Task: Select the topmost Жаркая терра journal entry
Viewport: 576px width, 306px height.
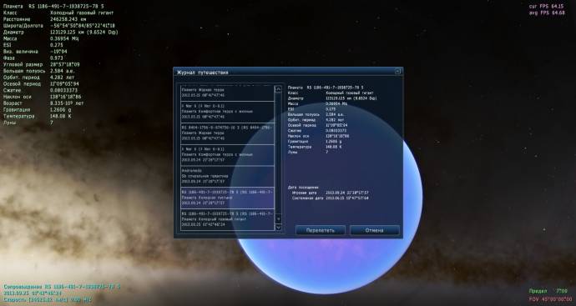Action: pyautogui.click(x=227, y=93)
